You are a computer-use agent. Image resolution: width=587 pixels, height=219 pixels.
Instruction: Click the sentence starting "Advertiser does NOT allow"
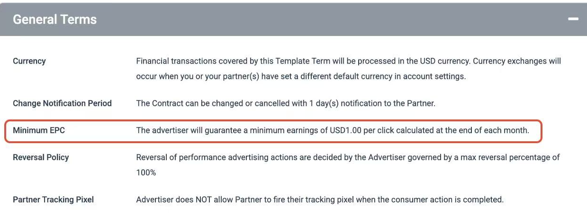pos(319,200)
